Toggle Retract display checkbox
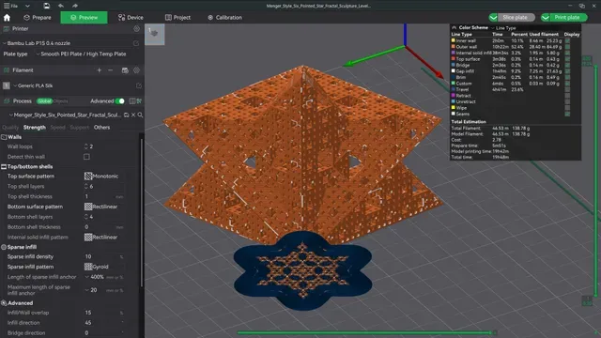 (x=567, y=96)
